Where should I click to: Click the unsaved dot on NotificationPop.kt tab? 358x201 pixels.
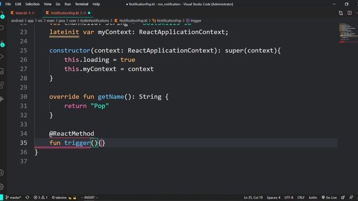point(89,13)
